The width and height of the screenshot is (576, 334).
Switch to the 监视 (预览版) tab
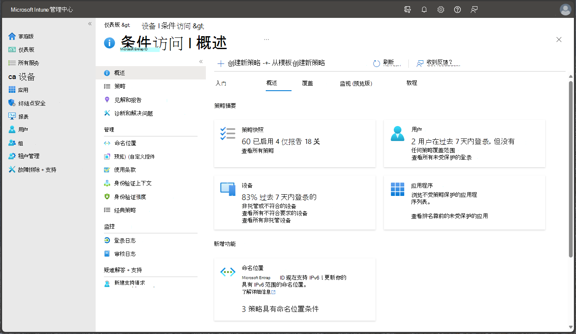click(356, 83)
